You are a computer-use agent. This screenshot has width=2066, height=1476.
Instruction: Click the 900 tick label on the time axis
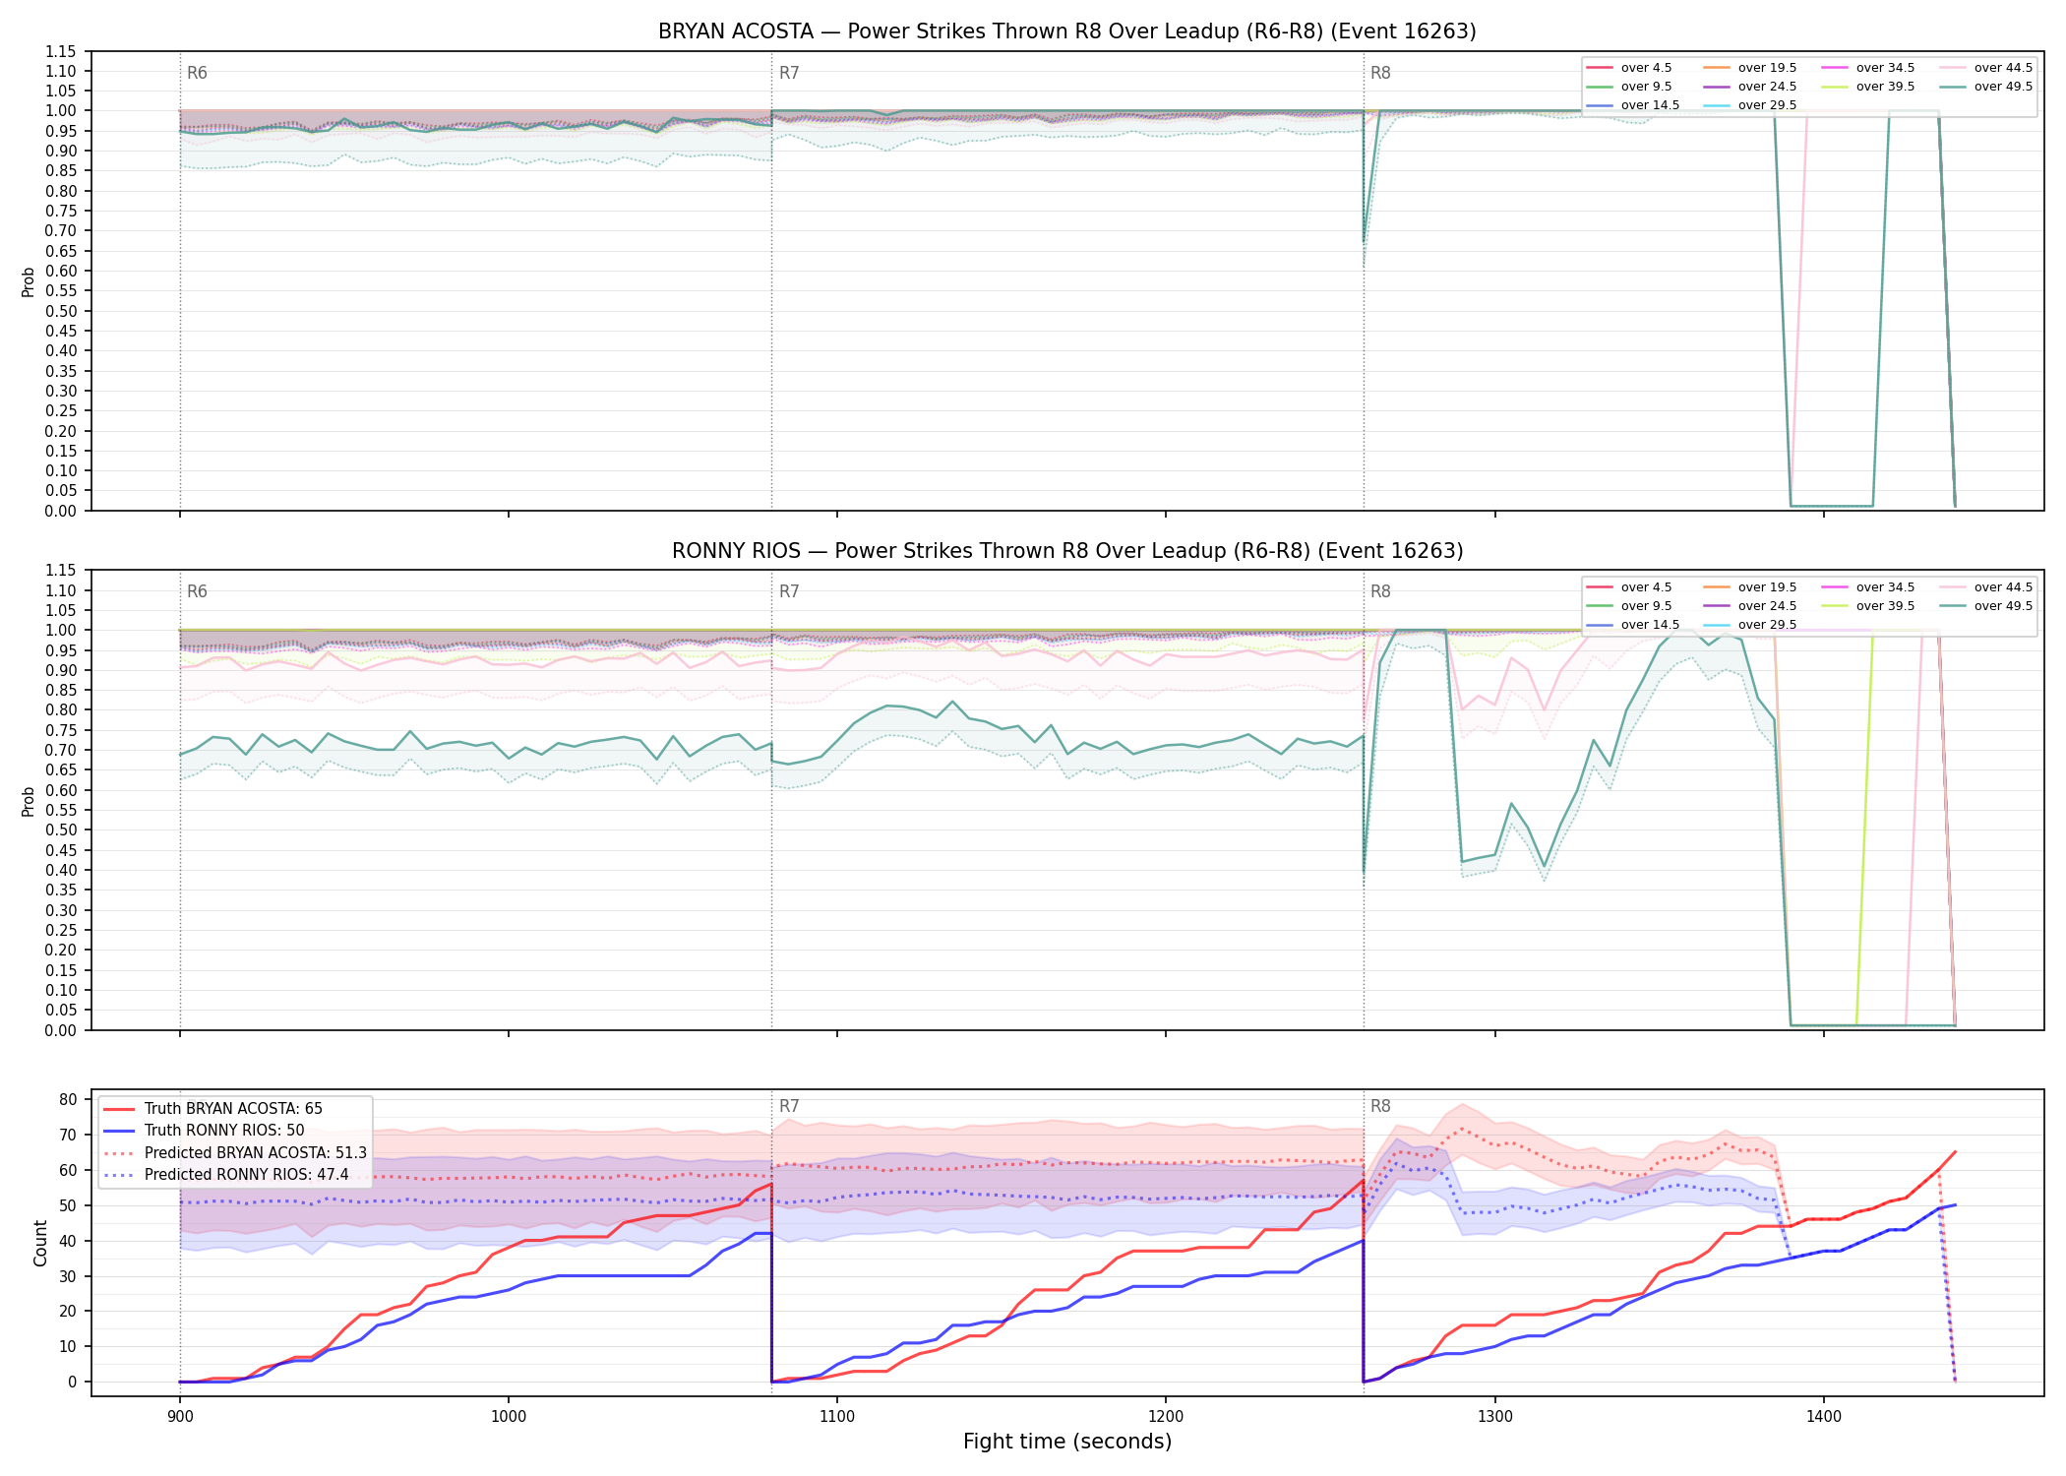click(x=179, y=1416)
